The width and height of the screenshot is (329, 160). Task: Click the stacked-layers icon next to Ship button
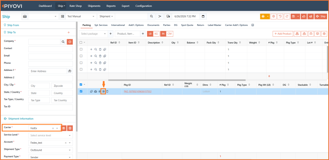point(310,16)
